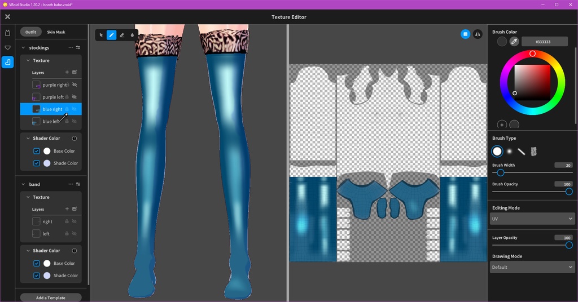The height and width of the screenshot is (302, 578).
Task: Open stockings Shader Color help icon
Action: (x=74, y=138)
